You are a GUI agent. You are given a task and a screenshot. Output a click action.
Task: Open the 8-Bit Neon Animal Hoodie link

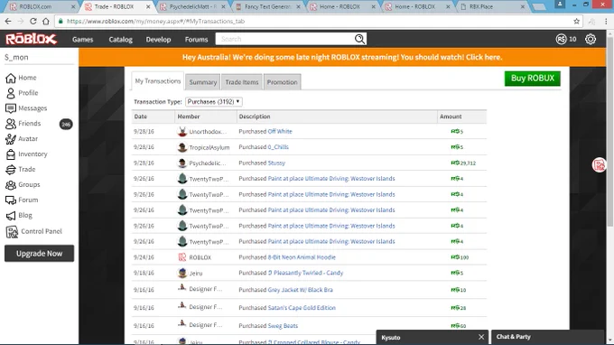point(302,257)
